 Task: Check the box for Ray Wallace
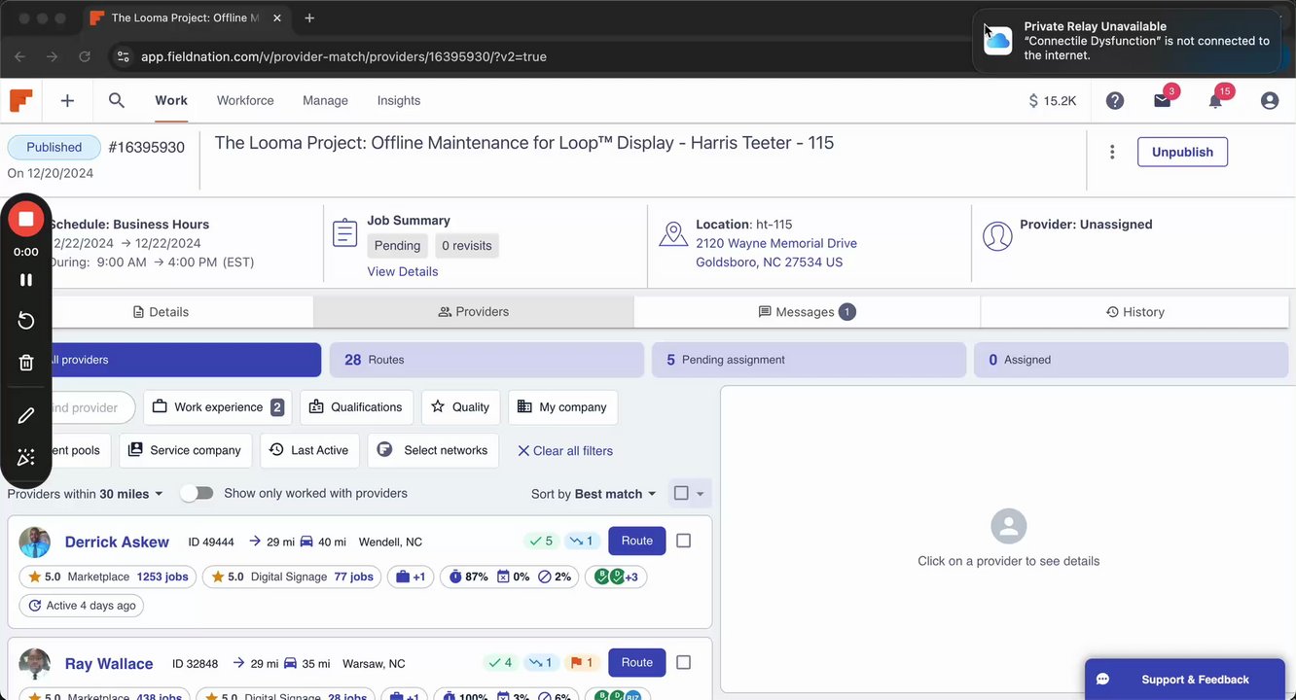pyautogui.click(x=683, y=662)
